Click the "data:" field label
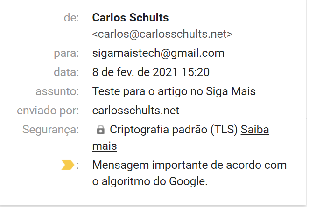Screen dimensions: 309x208 pyautogui.click(x=66, y=72)
